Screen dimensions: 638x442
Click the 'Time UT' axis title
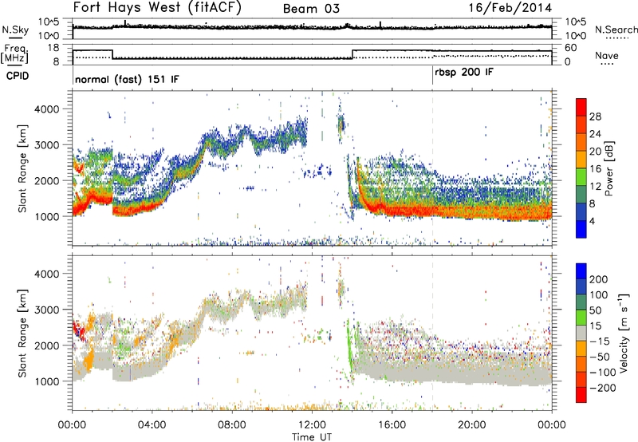(x=312, y=437)
